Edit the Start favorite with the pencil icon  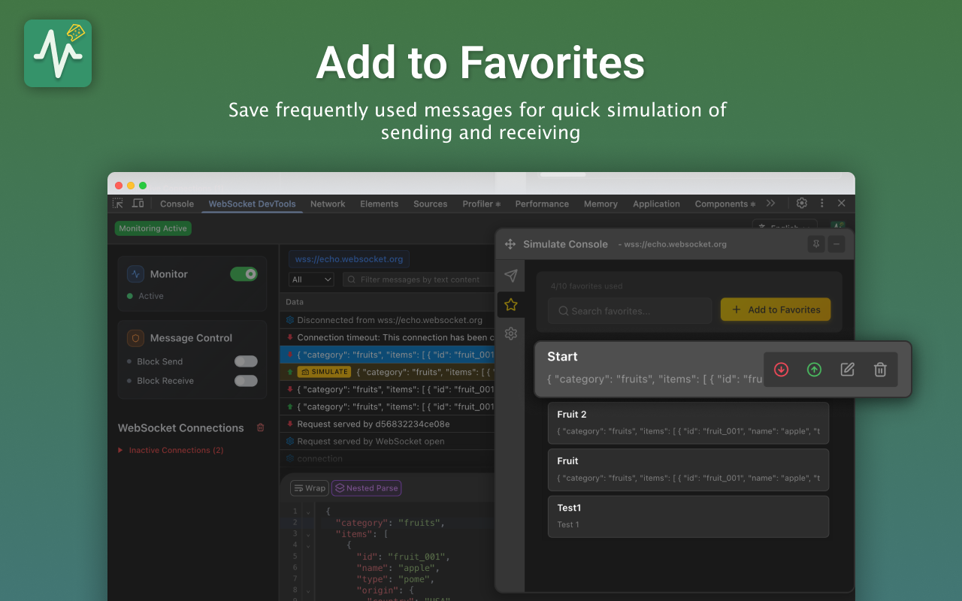tap(847, 369)
